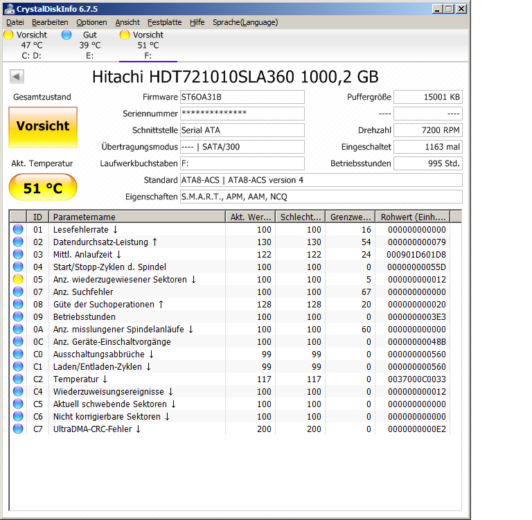
Task: Click the status circle for Geräte-Einschaltvorgänge row
Action: tap(18, 342)
